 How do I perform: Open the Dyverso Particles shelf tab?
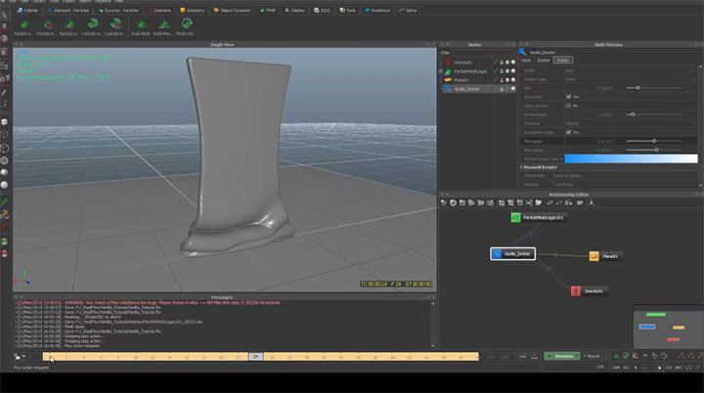click(x=118, y=10)
